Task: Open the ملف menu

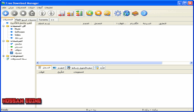Action: (x=4, y=8)
